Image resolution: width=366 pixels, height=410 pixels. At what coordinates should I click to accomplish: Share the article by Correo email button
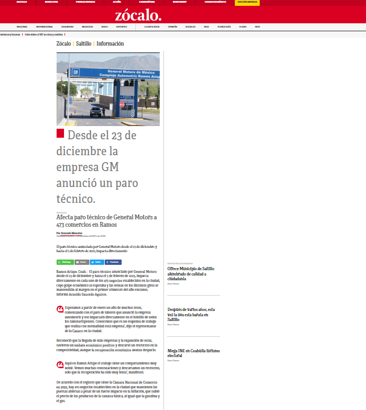(x=81, y=262)
